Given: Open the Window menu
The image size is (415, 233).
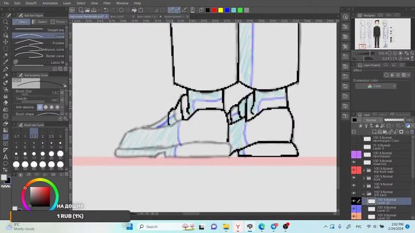Looking at the screenshot, I should pos(122,3).
